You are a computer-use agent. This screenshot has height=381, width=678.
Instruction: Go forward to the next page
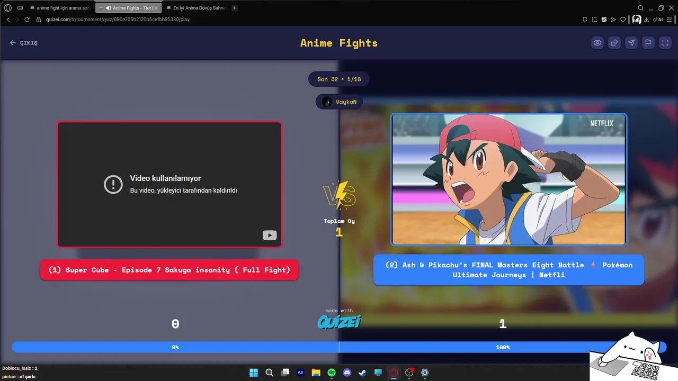coord(17,20)
